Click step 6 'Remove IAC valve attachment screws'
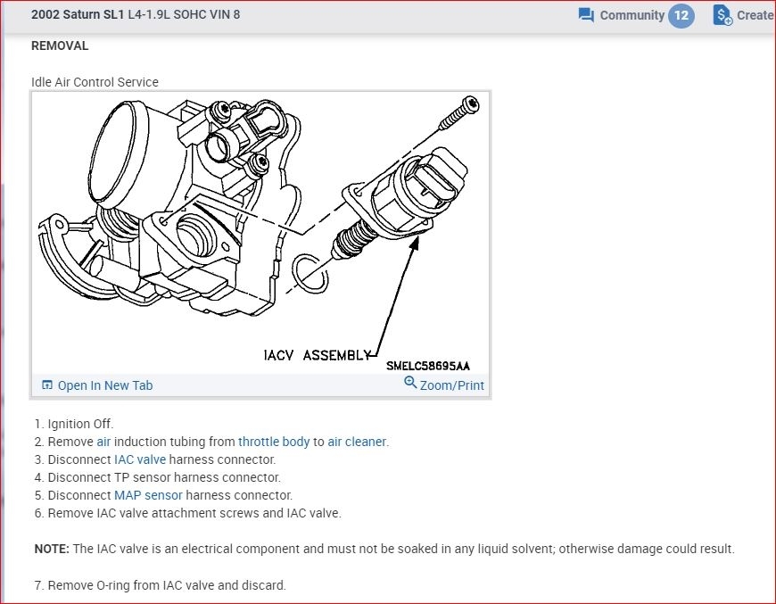This screenshot has height=604, width=776. [188, 513]
